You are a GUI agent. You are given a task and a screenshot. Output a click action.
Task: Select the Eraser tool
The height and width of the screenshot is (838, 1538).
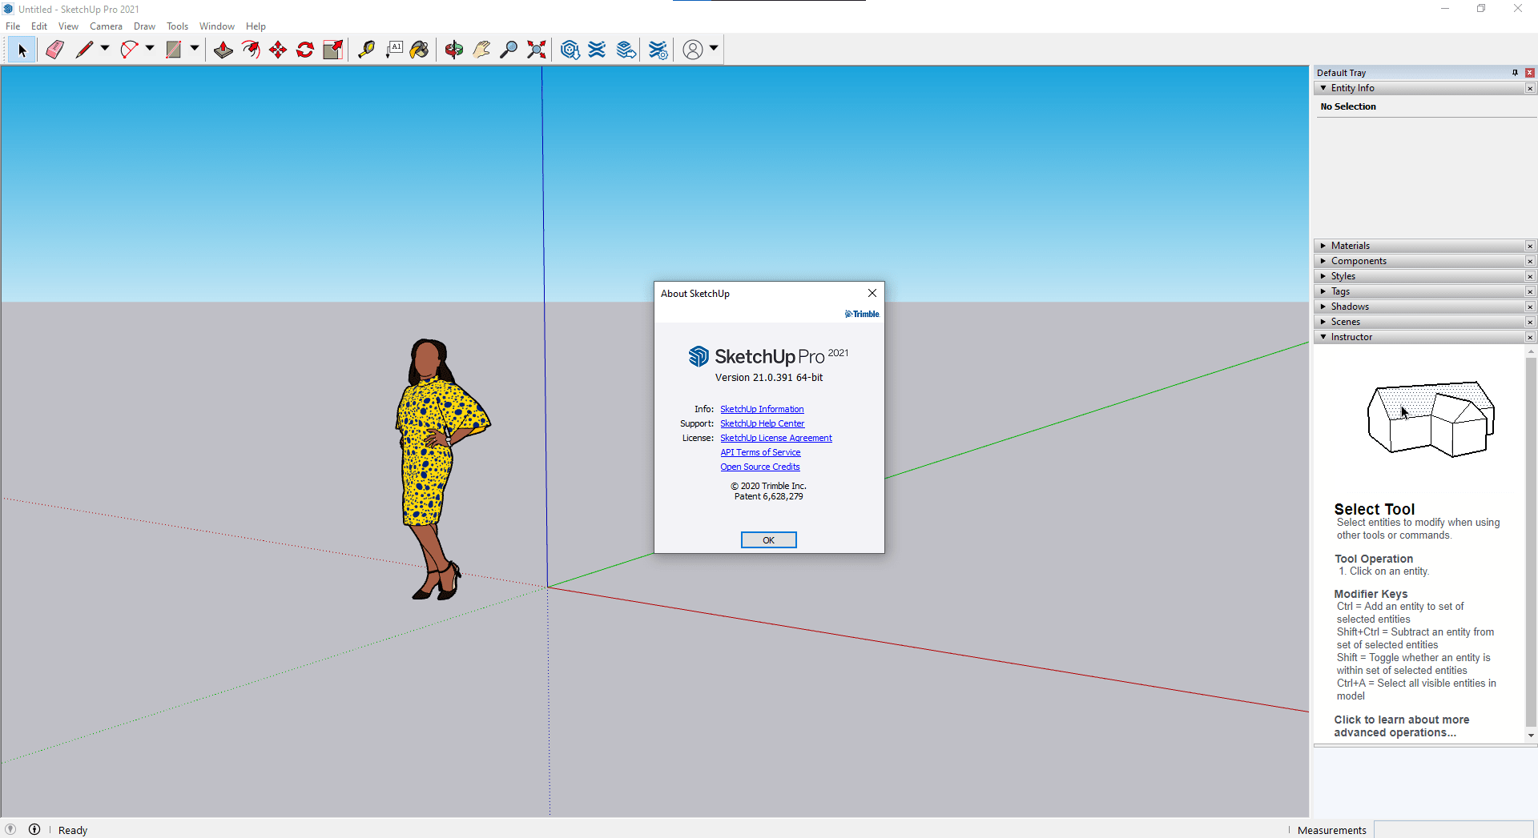[54, 50]
